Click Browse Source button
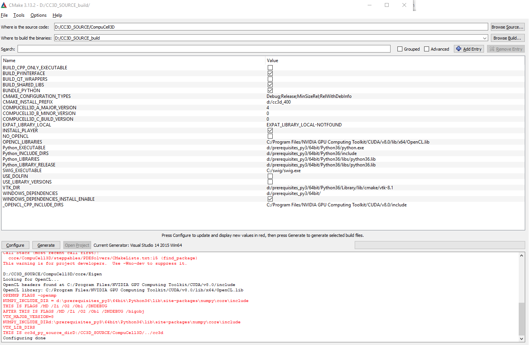This screenshot has width=529, height=345. point(507,27)
